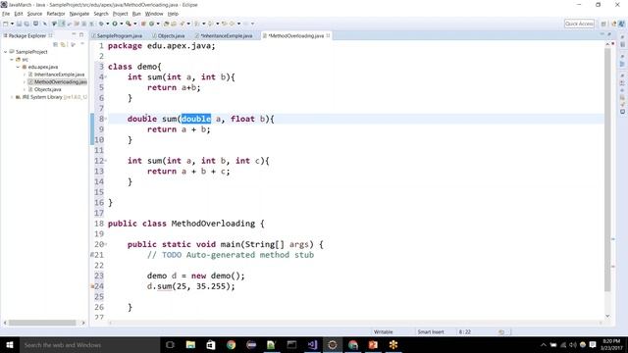The width and height of the screenshot is (628, 353).
Task: Open the Project menu
Action: tap(120, 14)
